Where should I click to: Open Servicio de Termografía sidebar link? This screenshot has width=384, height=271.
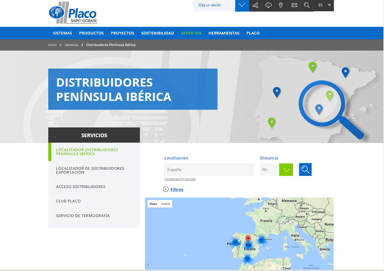[x=94, y=216]
